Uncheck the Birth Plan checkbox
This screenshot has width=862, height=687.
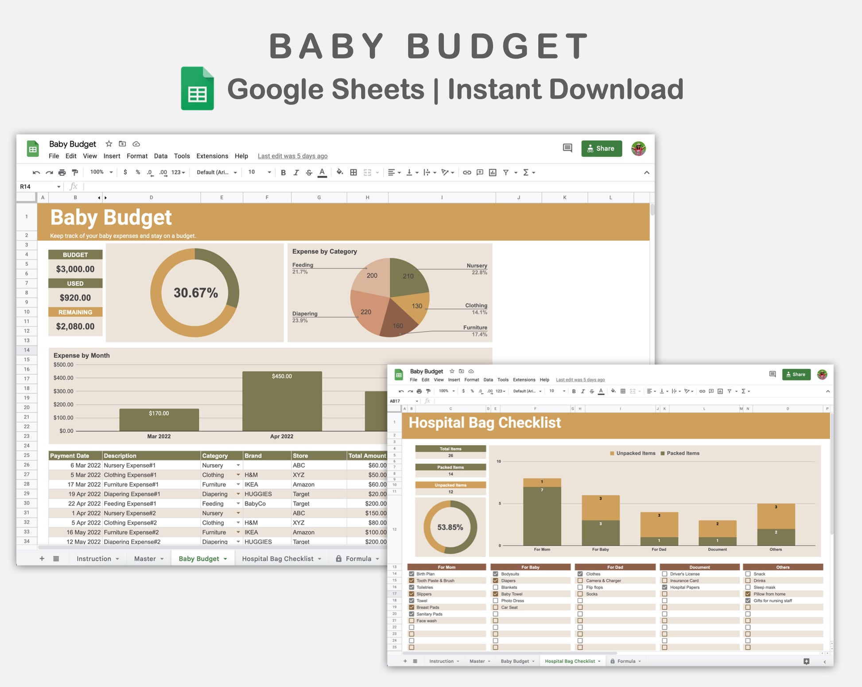click(412, 574)
